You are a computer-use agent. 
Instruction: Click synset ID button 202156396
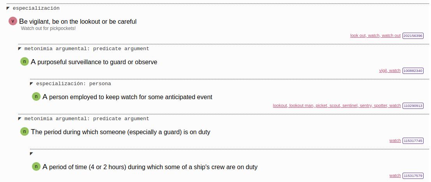point(413,35)
